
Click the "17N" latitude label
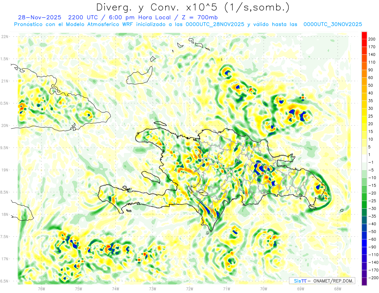coord(5,259)
